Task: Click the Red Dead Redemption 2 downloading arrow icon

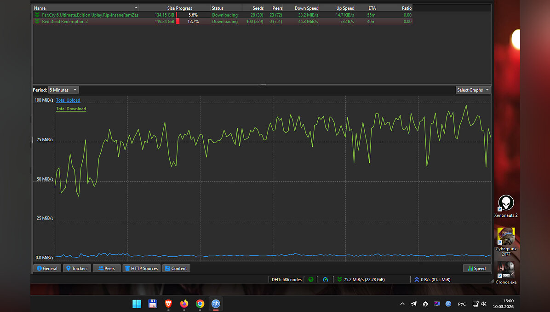Action: pos(37,22)
